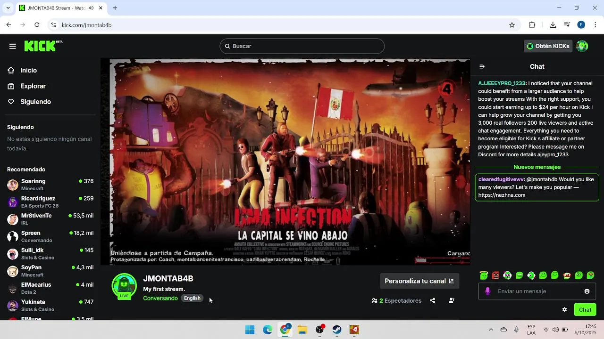Open recommended channel SoyPan
The width and height of the screenshot is (604, 339).
[x=50, y=271]
